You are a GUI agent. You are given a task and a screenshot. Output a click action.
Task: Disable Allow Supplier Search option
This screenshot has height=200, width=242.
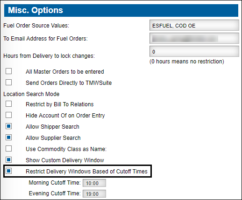point(8,138)
